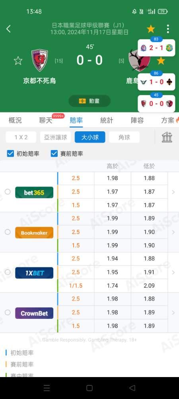
Task: Tap the 京都不死鳥 team name
Action: [39, 81]
